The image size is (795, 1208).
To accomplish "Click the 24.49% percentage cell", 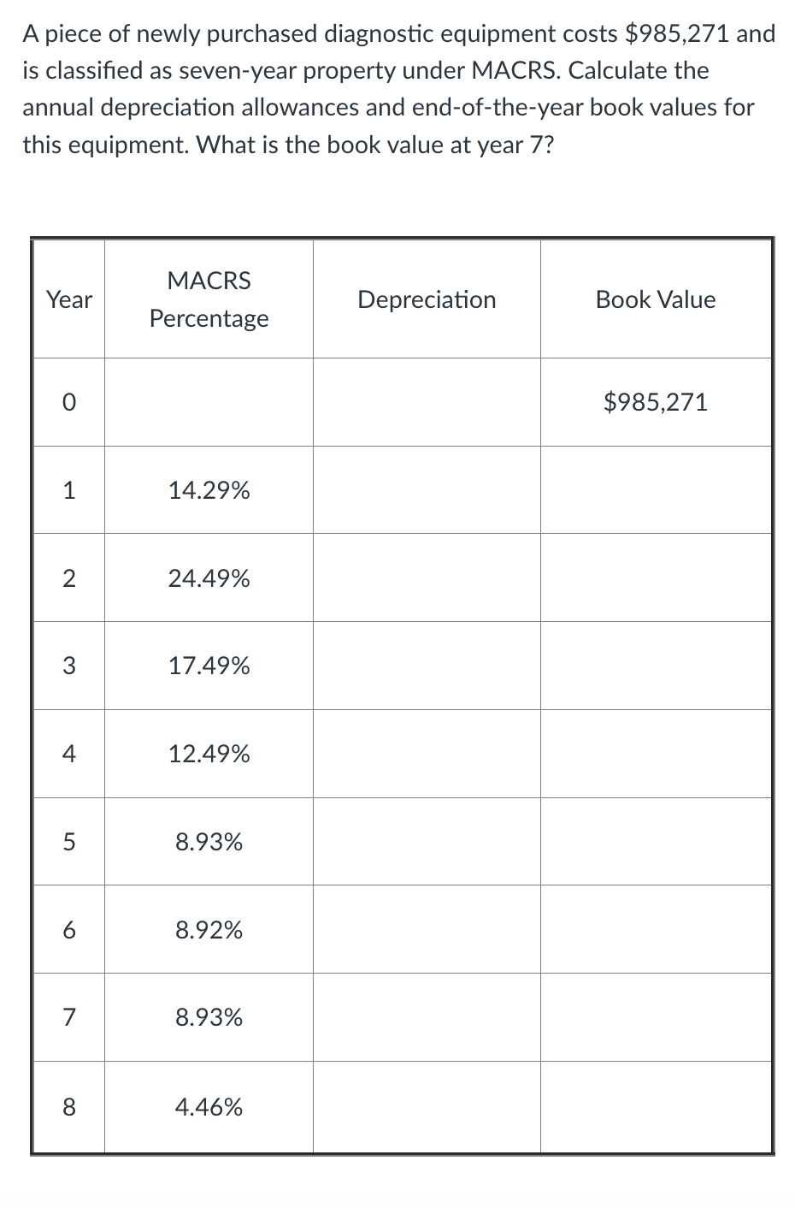I will coord(209,579).
